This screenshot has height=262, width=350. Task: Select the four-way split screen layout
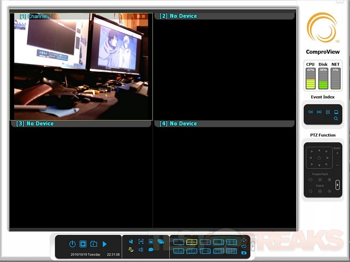192,242
